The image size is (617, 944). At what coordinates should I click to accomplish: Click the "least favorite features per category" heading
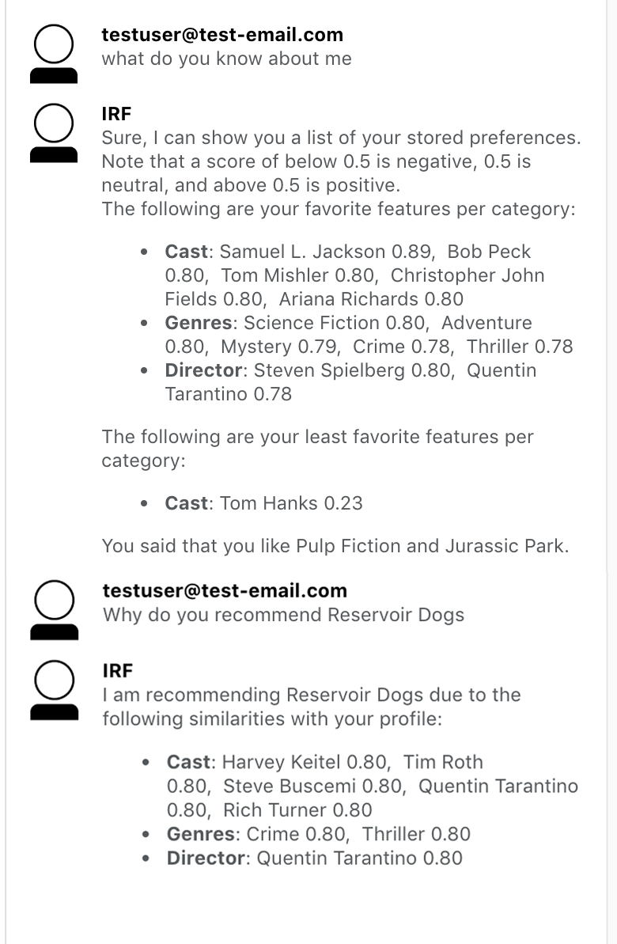click(x=316, y=449)
